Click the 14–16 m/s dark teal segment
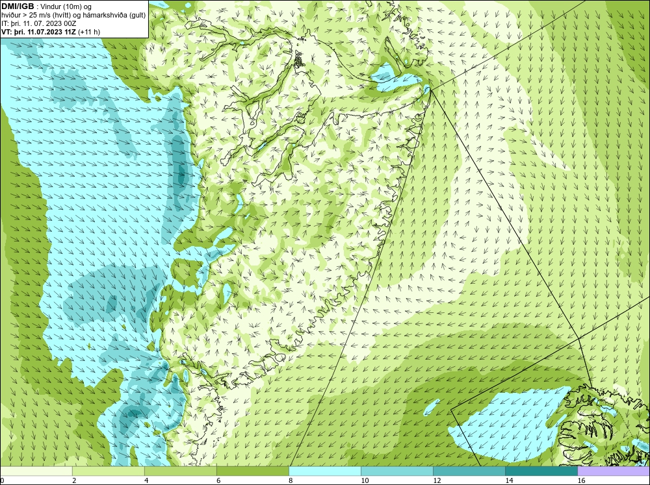650x485 pixels. pos(541,471)
